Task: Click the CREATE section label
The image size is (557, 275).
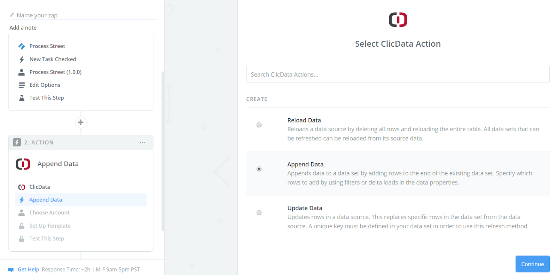Action: 257,99
